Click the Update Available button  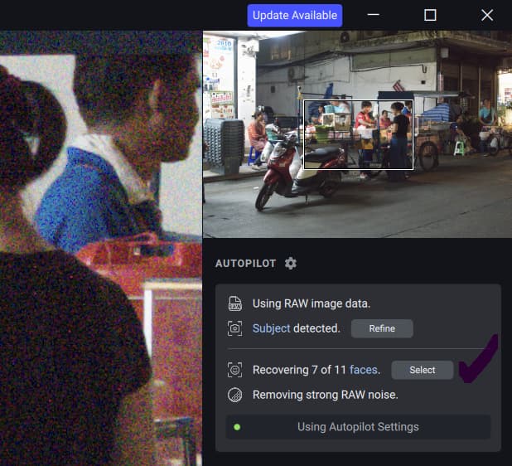pyautogui.click(x=294, y=15)
